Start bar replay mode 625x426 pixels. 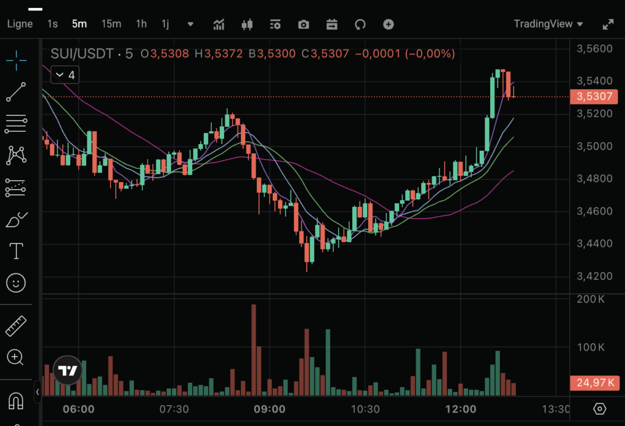coord(331,24)
